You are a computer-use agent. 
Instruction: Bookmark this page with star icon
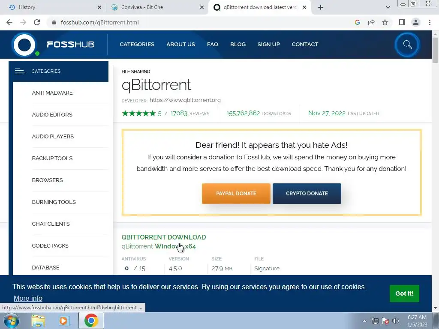(x=385, y=22)
